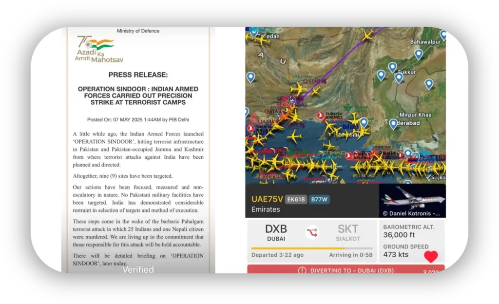This screenshot has height=304, width=499.
Task: Click the UAE75V callsign
Action: (x=267, y=199)
